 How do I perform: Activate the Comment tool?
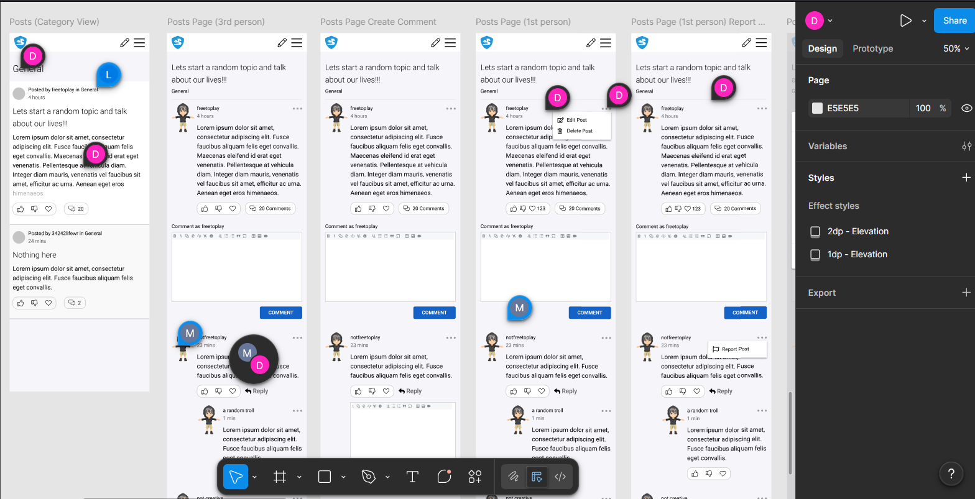click(443, 477)
